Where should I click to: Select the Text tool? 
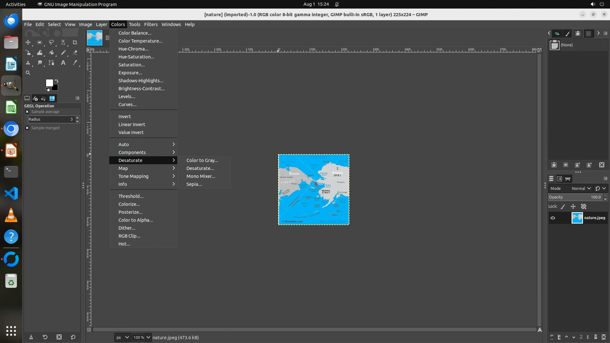click(x=63, y=63)
